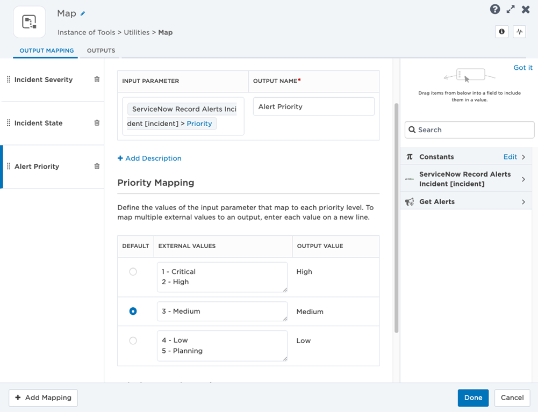Set Low row as default
Viewport: 538px width, 412px height.
[133, 341]
